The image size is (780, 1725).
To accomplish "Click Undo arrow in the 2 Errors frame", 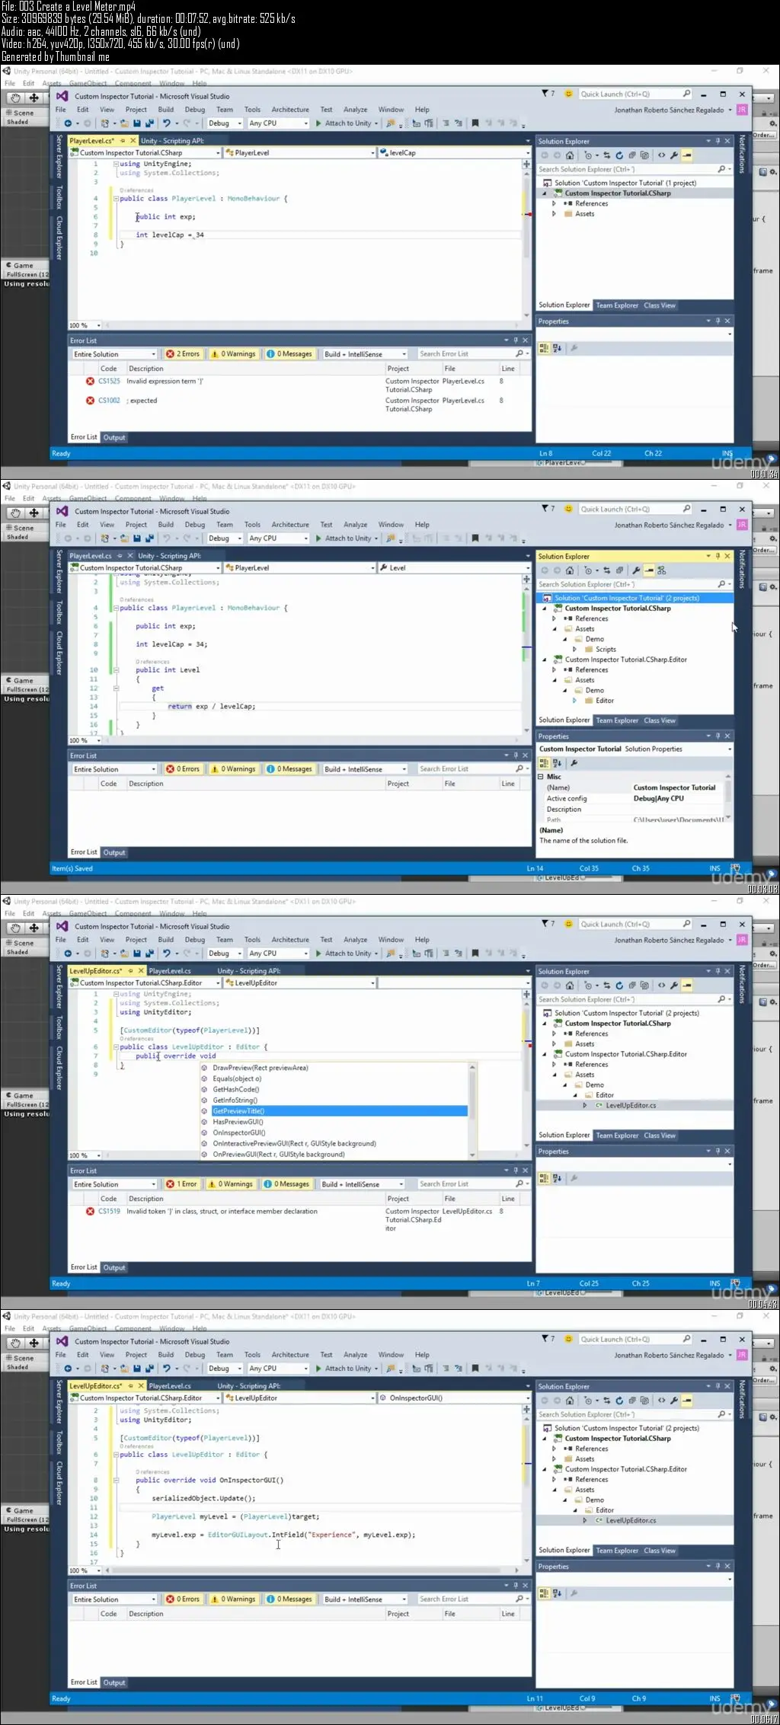I will [166, 123].
